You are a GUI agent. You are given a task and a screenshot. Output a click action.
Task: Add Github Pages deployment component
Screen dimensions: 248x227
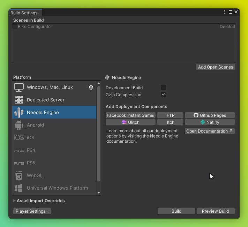pos(210,115)
